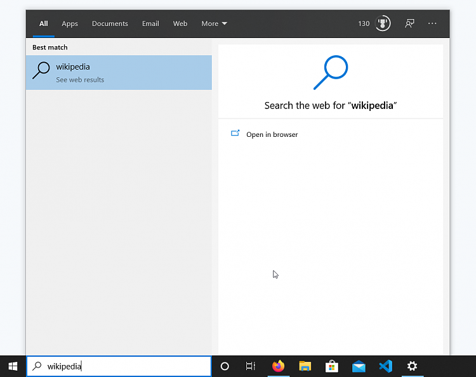Click 'Search the web for wikipedia' heading
This screenshot has width=476, height=377.
331,105
